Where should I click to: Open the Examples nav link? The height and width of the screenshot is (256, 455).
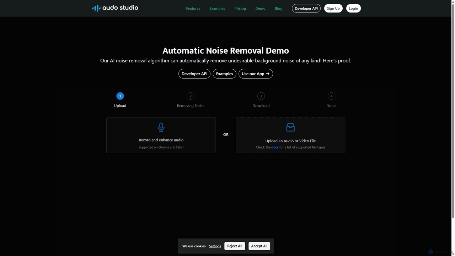(x=217, y=9)
